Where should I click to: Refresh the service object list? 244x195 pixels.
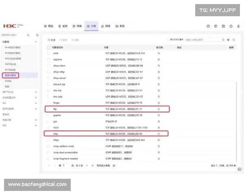click(x=233, y=40)
